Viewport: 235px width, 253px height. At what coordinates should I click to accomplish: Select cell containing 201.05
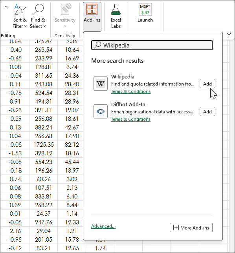point(44,239)
